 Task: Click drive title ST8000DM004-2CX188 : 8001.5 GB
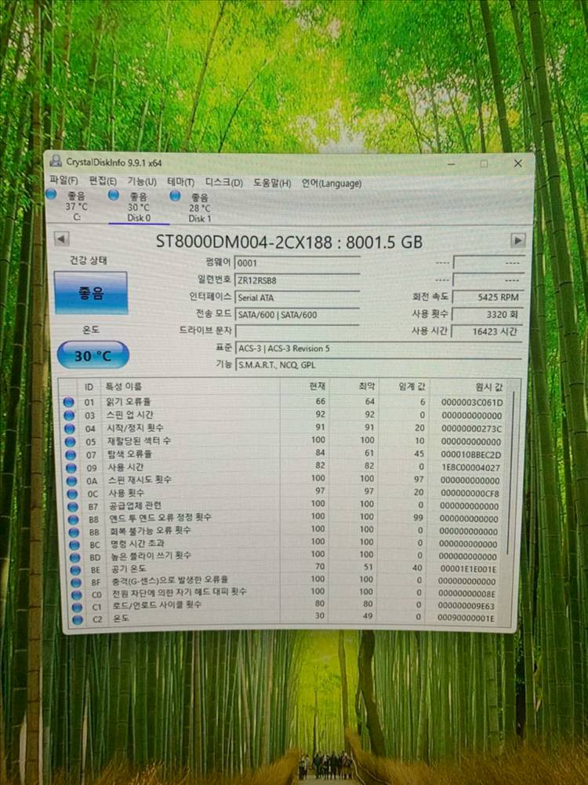(x=289, y=242)
